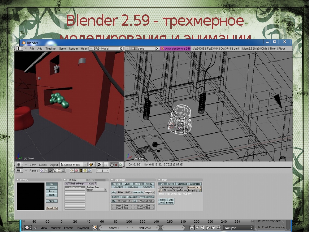
Task: Collapse the Preview panel
Action: [18, 180]
